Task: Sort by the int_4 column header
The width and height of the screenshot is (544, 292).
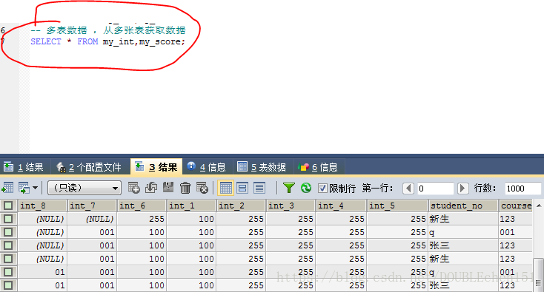Action: click(x=341, y=206)
